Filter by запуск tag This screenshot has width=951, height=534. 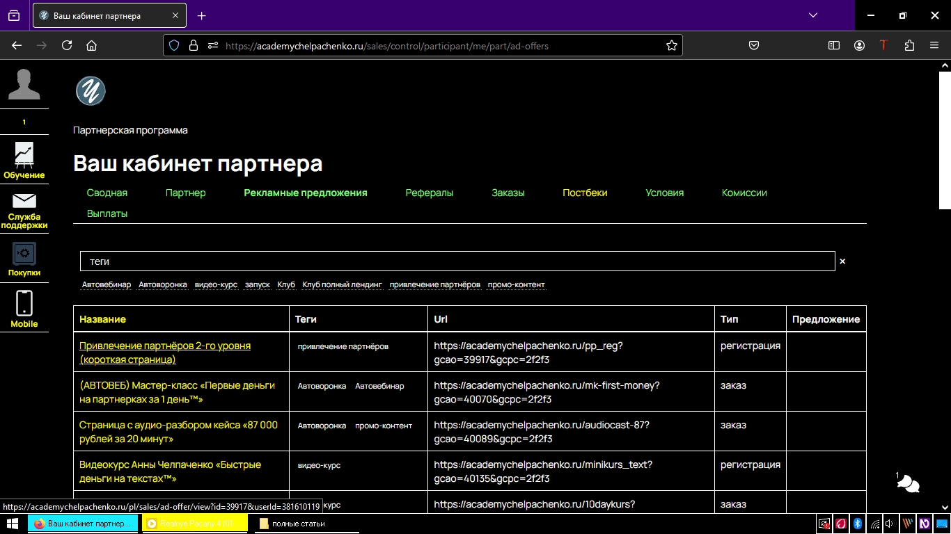click(258, 284)
